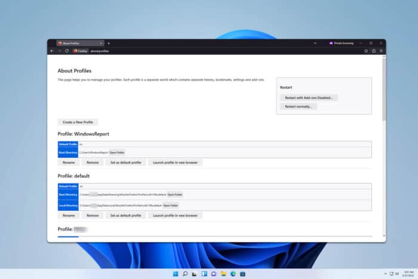Image resolution: width=418 pixels, height=279 pixels.
Task: Click the browser back arrow
Action: click(52, 51)
